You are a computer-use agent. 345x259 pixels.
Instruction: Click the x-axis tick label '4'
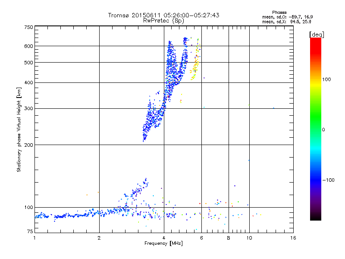[x=164, y=238]
